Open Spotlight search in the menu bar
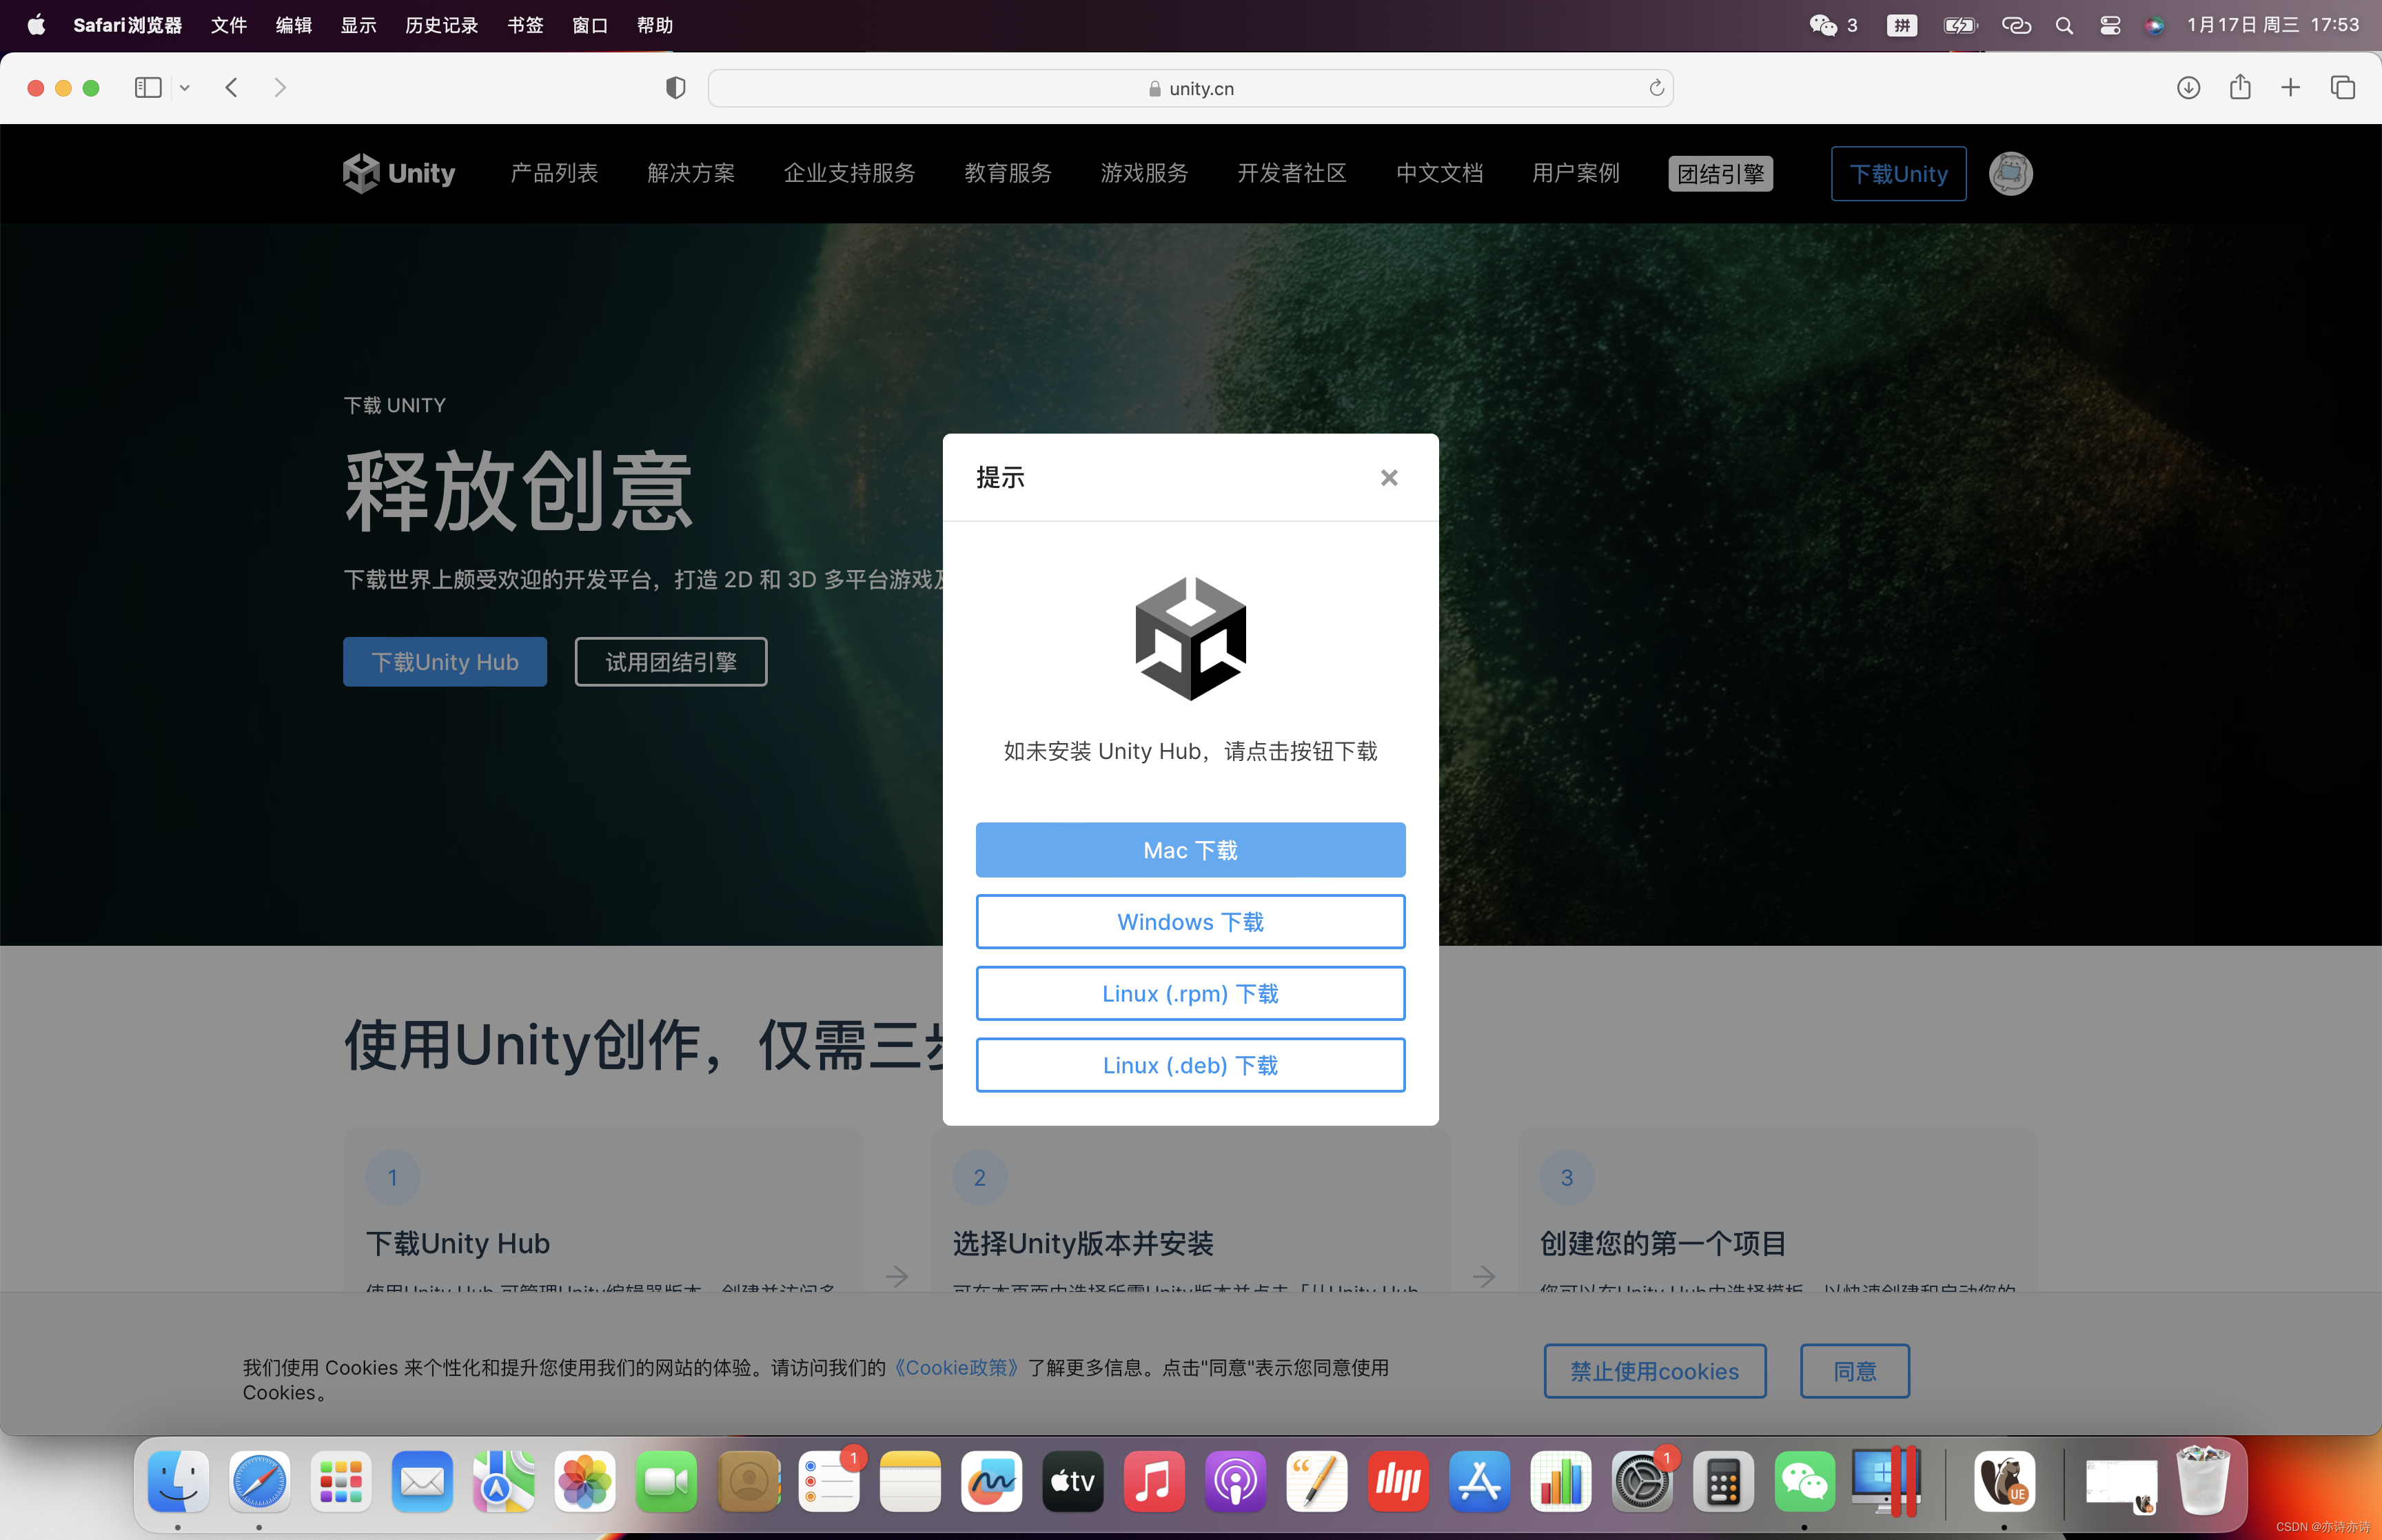This screenshot has width=2382, height=1540. click(x=2063, y=25)
